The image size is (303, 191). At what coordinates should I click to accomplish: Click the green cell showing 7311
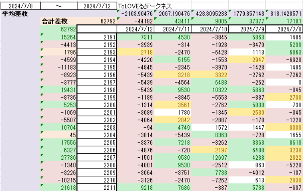click(136, 37)
